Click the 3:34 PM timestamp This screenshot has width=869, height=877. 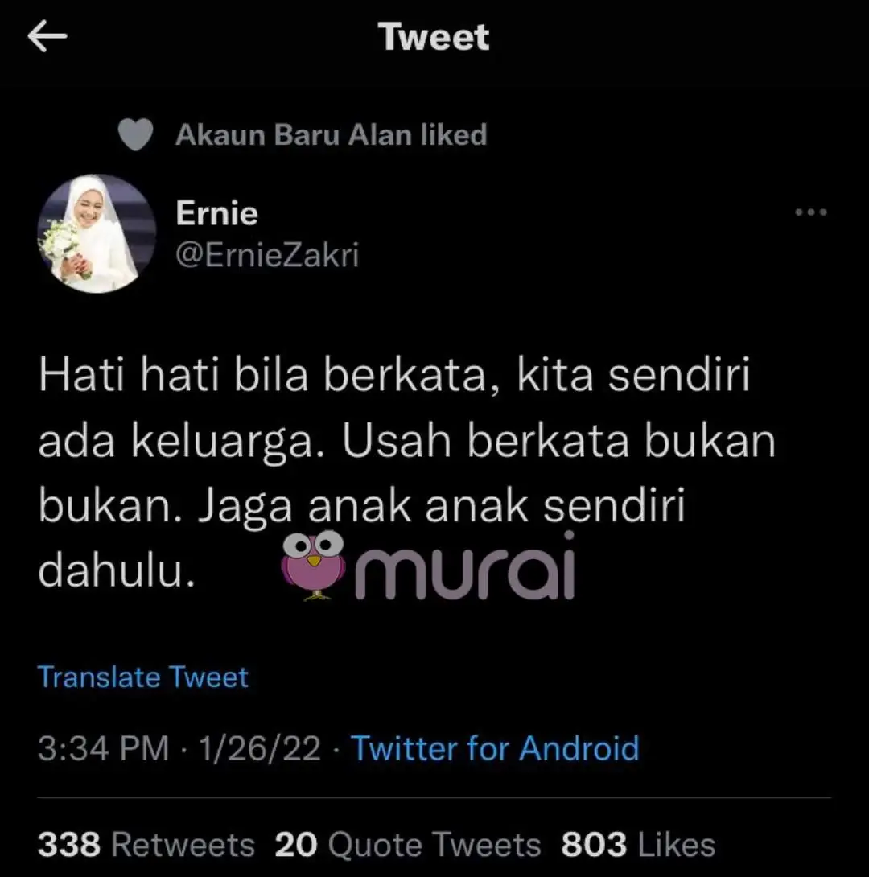[104, 748]
